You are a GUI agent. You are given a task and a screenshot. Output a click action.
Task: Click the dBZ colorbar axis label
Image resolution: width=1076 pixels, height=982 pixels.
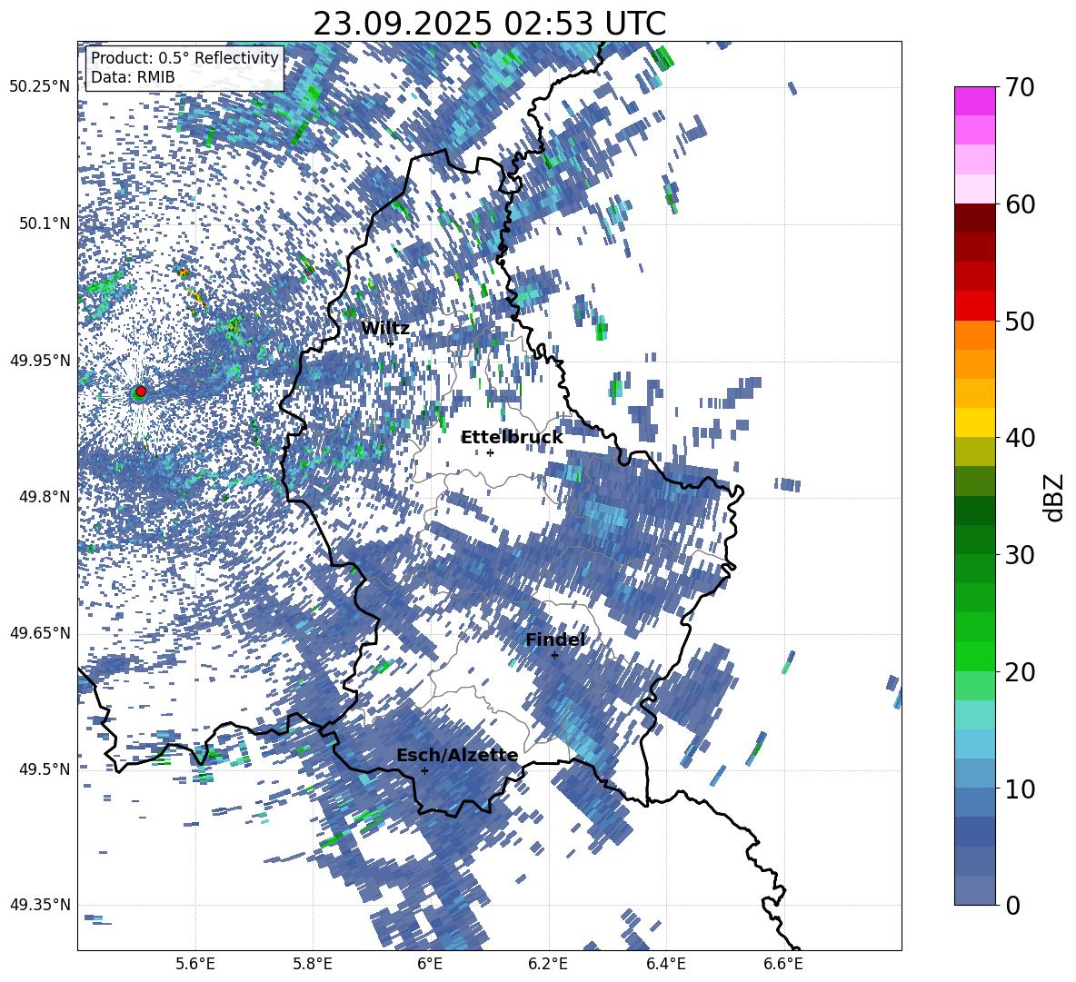point(1053,497)
